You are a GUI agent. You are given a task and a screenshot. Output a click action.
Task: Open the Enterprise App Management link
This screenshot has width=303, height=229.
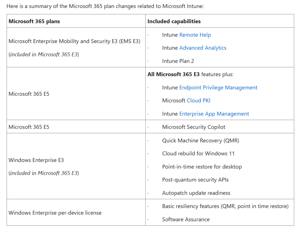pyautogui.click(x=214, y=114)
